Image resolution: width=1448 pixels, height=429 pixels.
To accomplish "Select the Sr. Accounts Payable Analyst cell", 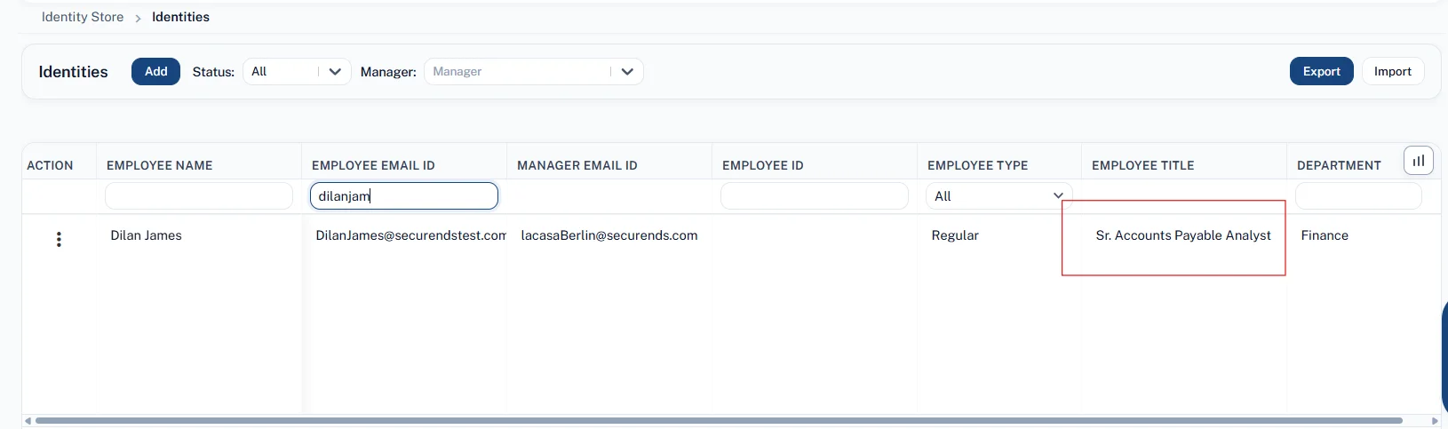I will [x=1183, y=235].
